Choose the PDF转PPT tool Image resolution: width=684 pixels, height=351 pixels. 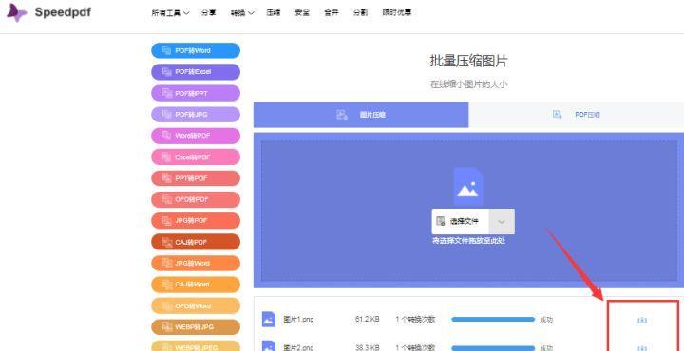[196, 93]
